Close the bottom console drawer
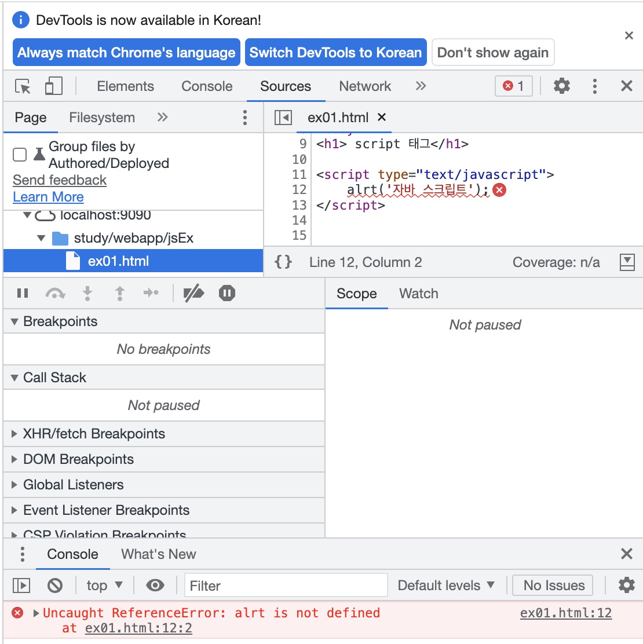The width and height of the screenshot is (643, 644). (627, 554)
